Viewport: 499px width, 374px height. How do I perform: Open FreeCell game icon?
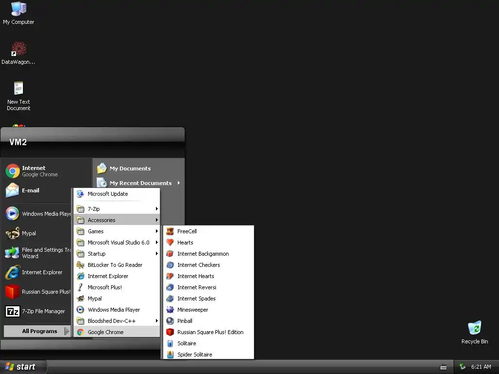170,231
